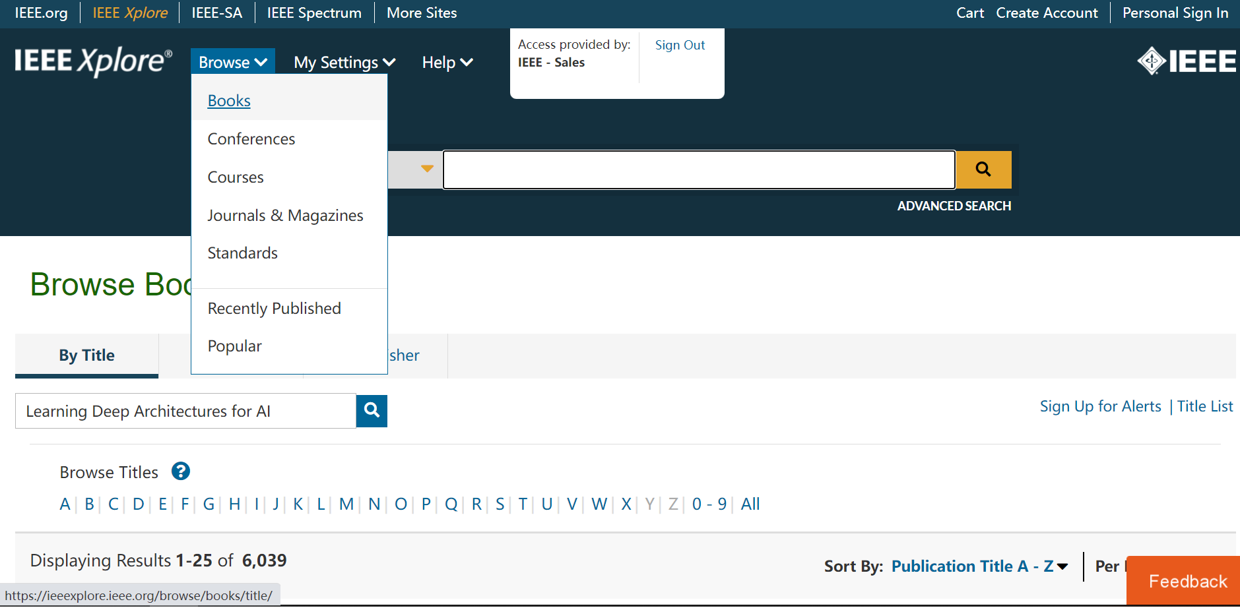Image resolution: width=1240 pixels, height=608 pixels.
Task: Collapse the Browse menu
Action: pyautogui.click(x=232, y=63)
